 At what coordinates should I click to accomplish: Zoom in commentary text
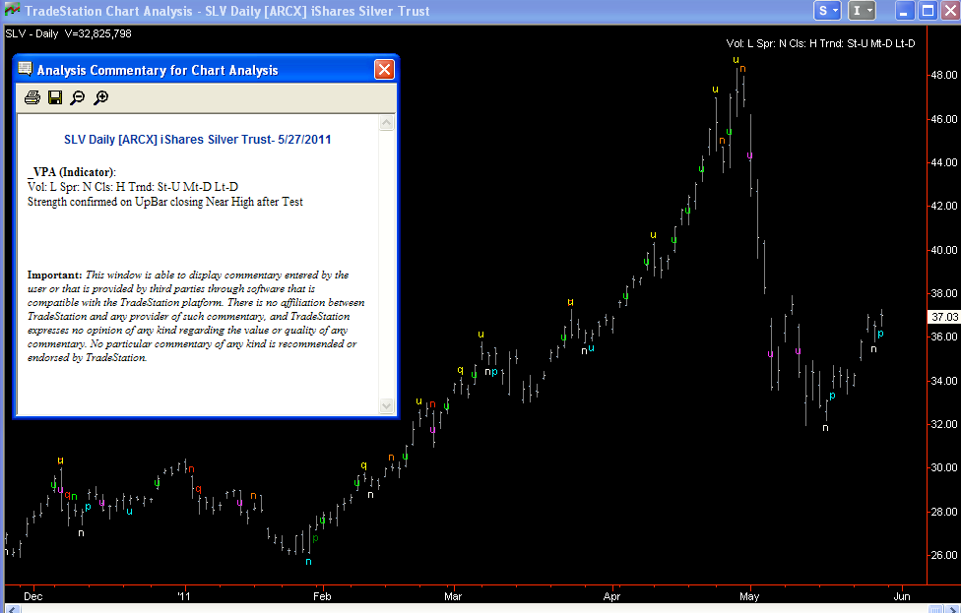[x=101, y=97]
